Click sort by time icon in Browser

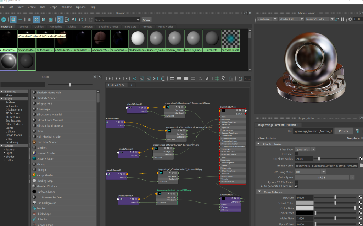click(x=74, y=20)
